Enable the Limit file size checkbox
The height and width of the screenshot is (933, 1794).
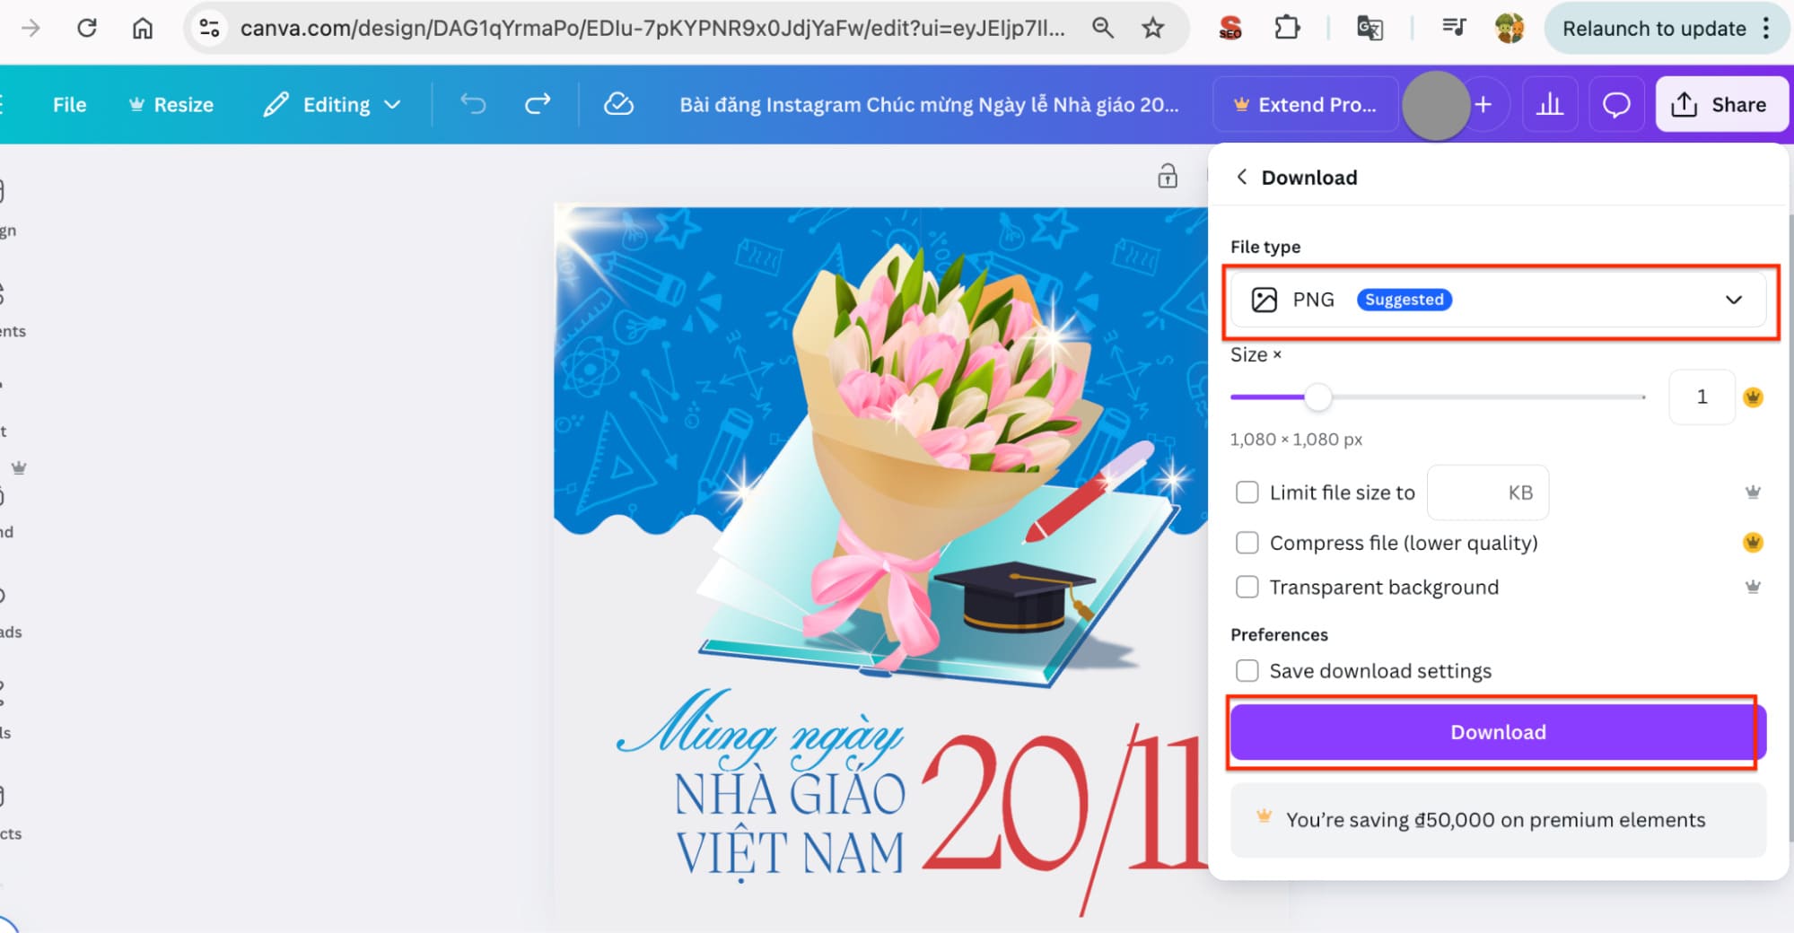[1247, 493]
